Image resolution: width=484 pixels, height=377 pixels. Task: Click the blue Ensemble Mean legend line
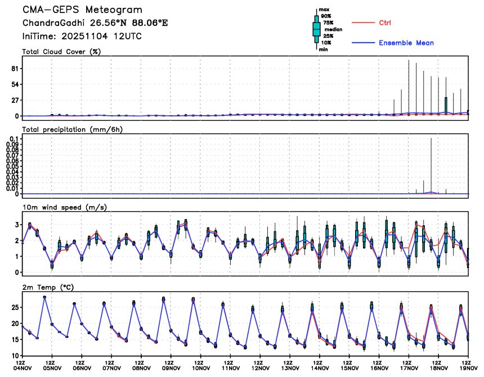(x=364, y=43)
